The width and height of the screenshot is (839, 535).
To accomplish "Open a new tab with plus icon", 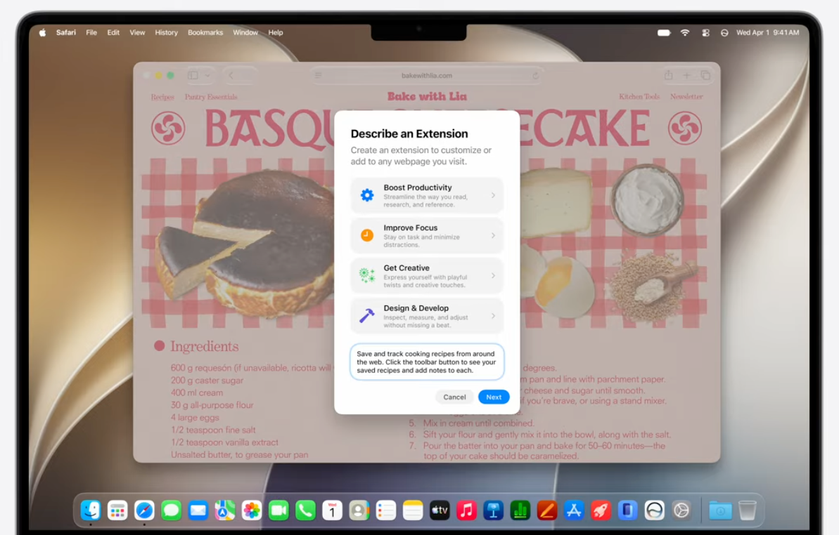I will [x=686, y=76].
